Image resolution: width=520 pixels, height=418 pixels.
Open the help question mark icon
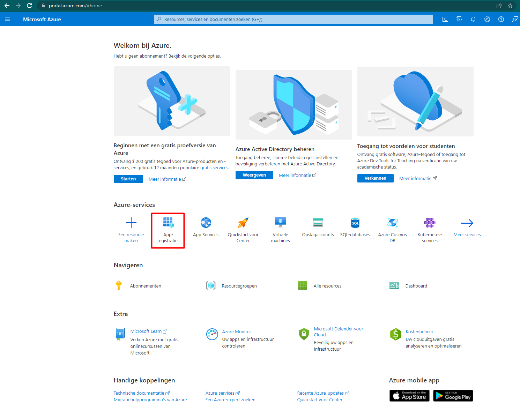pyautogui.click(x=501, y=20)
